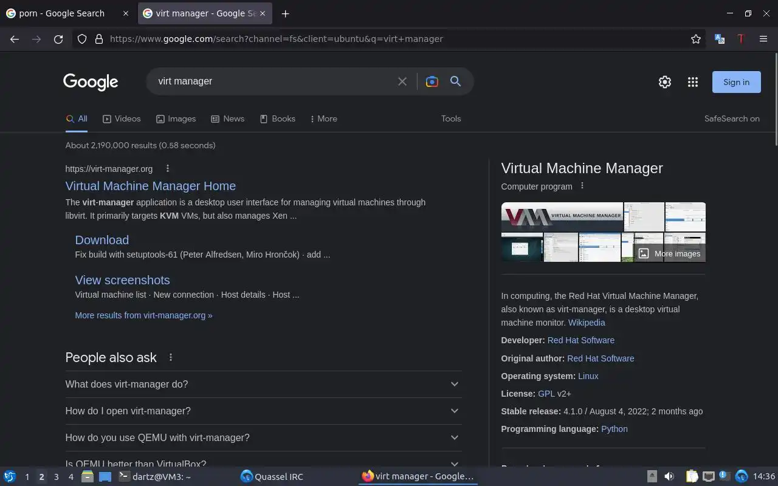
Task: Open Virtual Machine Manager Home link
Action: tap(151, 186)
